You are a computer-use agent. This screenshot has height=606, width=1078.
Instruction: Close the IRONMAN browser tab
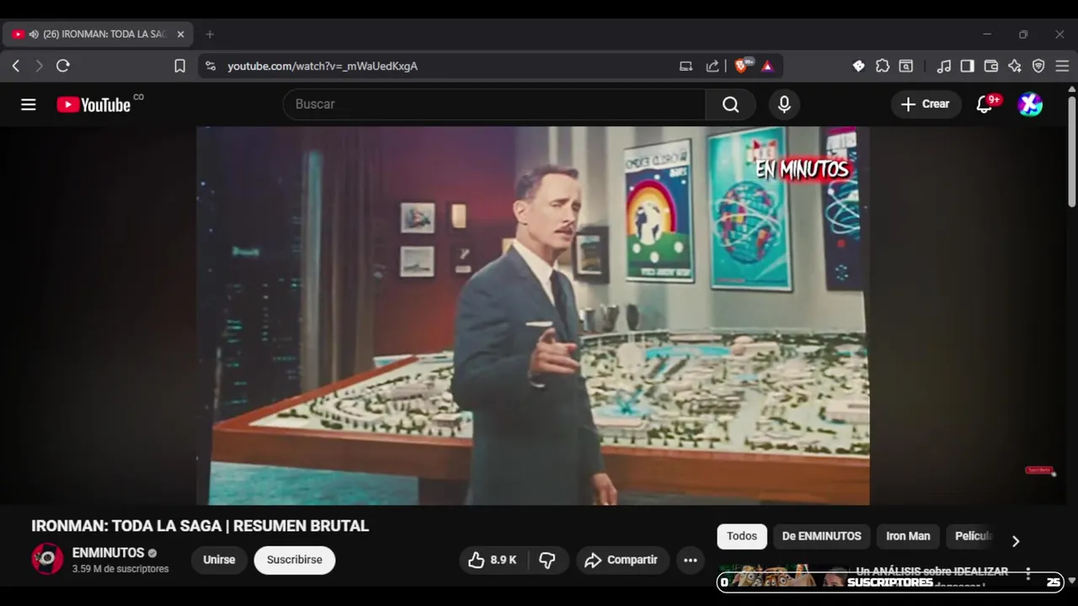click(x=180, y=35)
